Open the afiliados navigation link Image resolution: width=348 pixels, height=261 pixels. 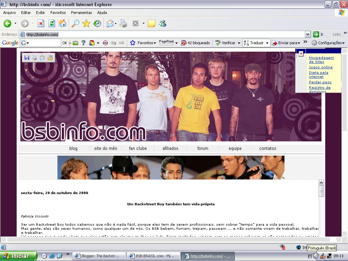coord(170,148)
